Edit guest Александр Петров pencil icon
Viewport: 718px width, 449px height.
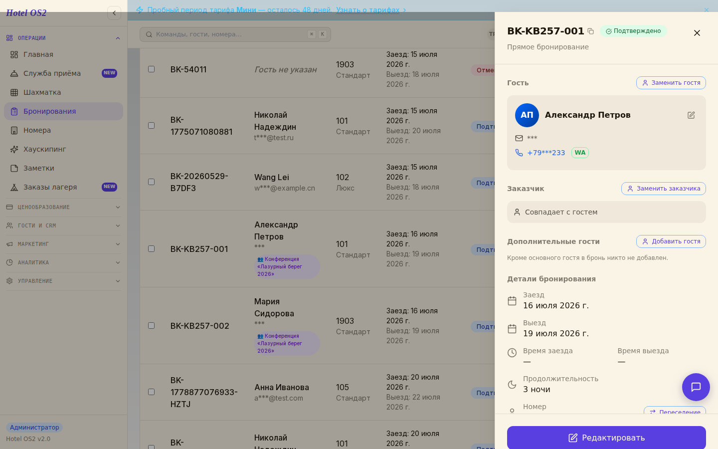pos(691,115)
